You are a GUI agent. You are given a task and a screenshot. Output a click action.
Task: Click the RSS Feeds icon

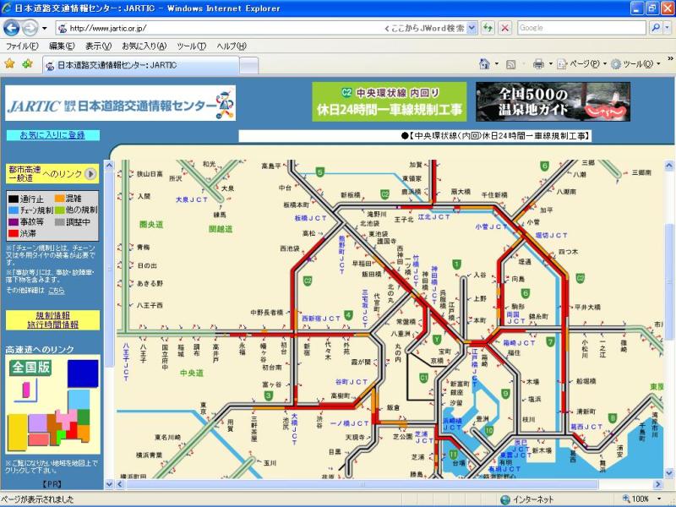[511, 65]
